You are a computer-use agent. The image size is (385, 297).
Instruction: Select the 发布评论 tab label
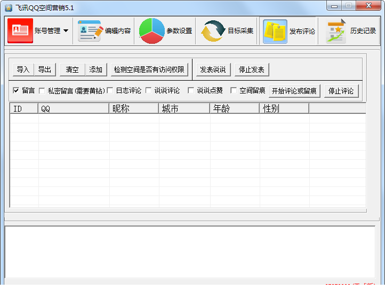[302, 32]
